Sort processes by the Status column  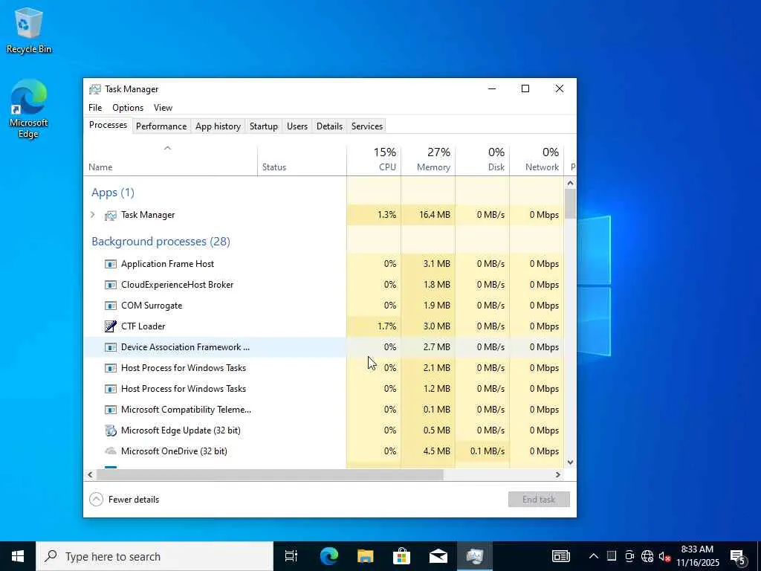click(x=302, y=160)
